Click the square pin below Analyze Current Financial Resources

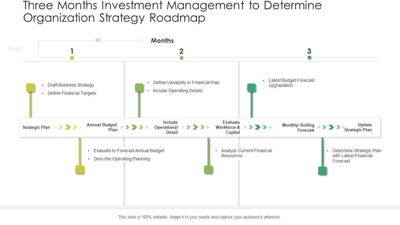pos(208,170)
